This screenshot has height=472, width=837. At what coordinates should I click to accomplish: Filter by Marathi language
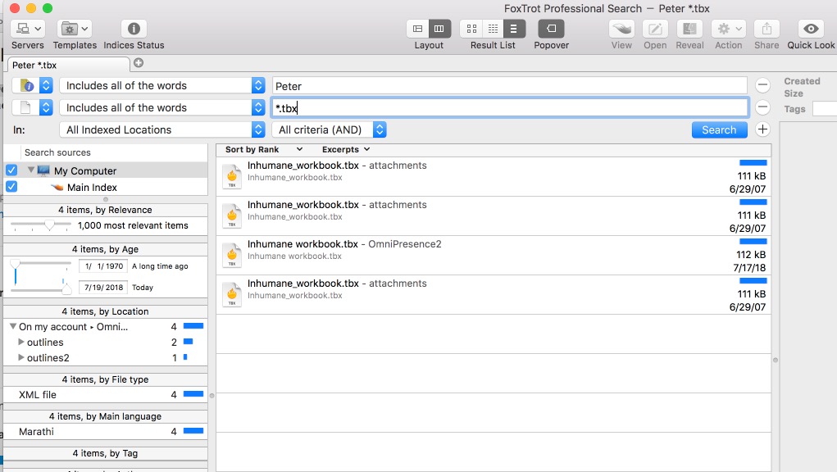pos(105,432)
